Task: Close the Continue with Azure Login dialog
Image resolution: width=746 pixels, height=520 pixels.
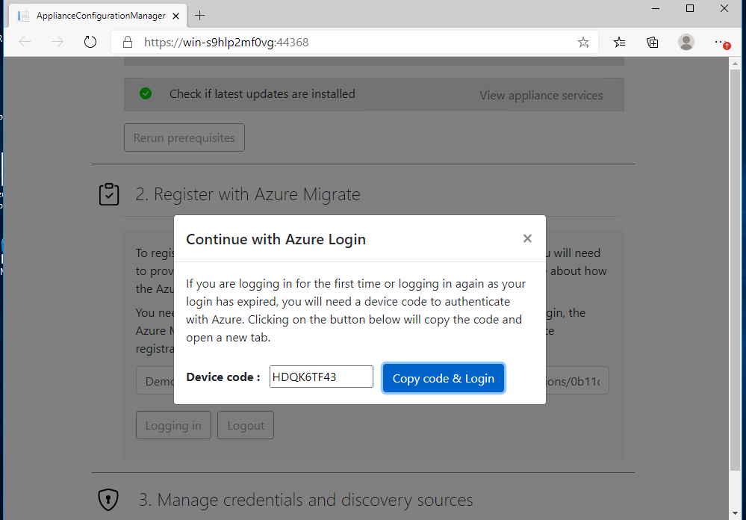Action: pos(527,238)
